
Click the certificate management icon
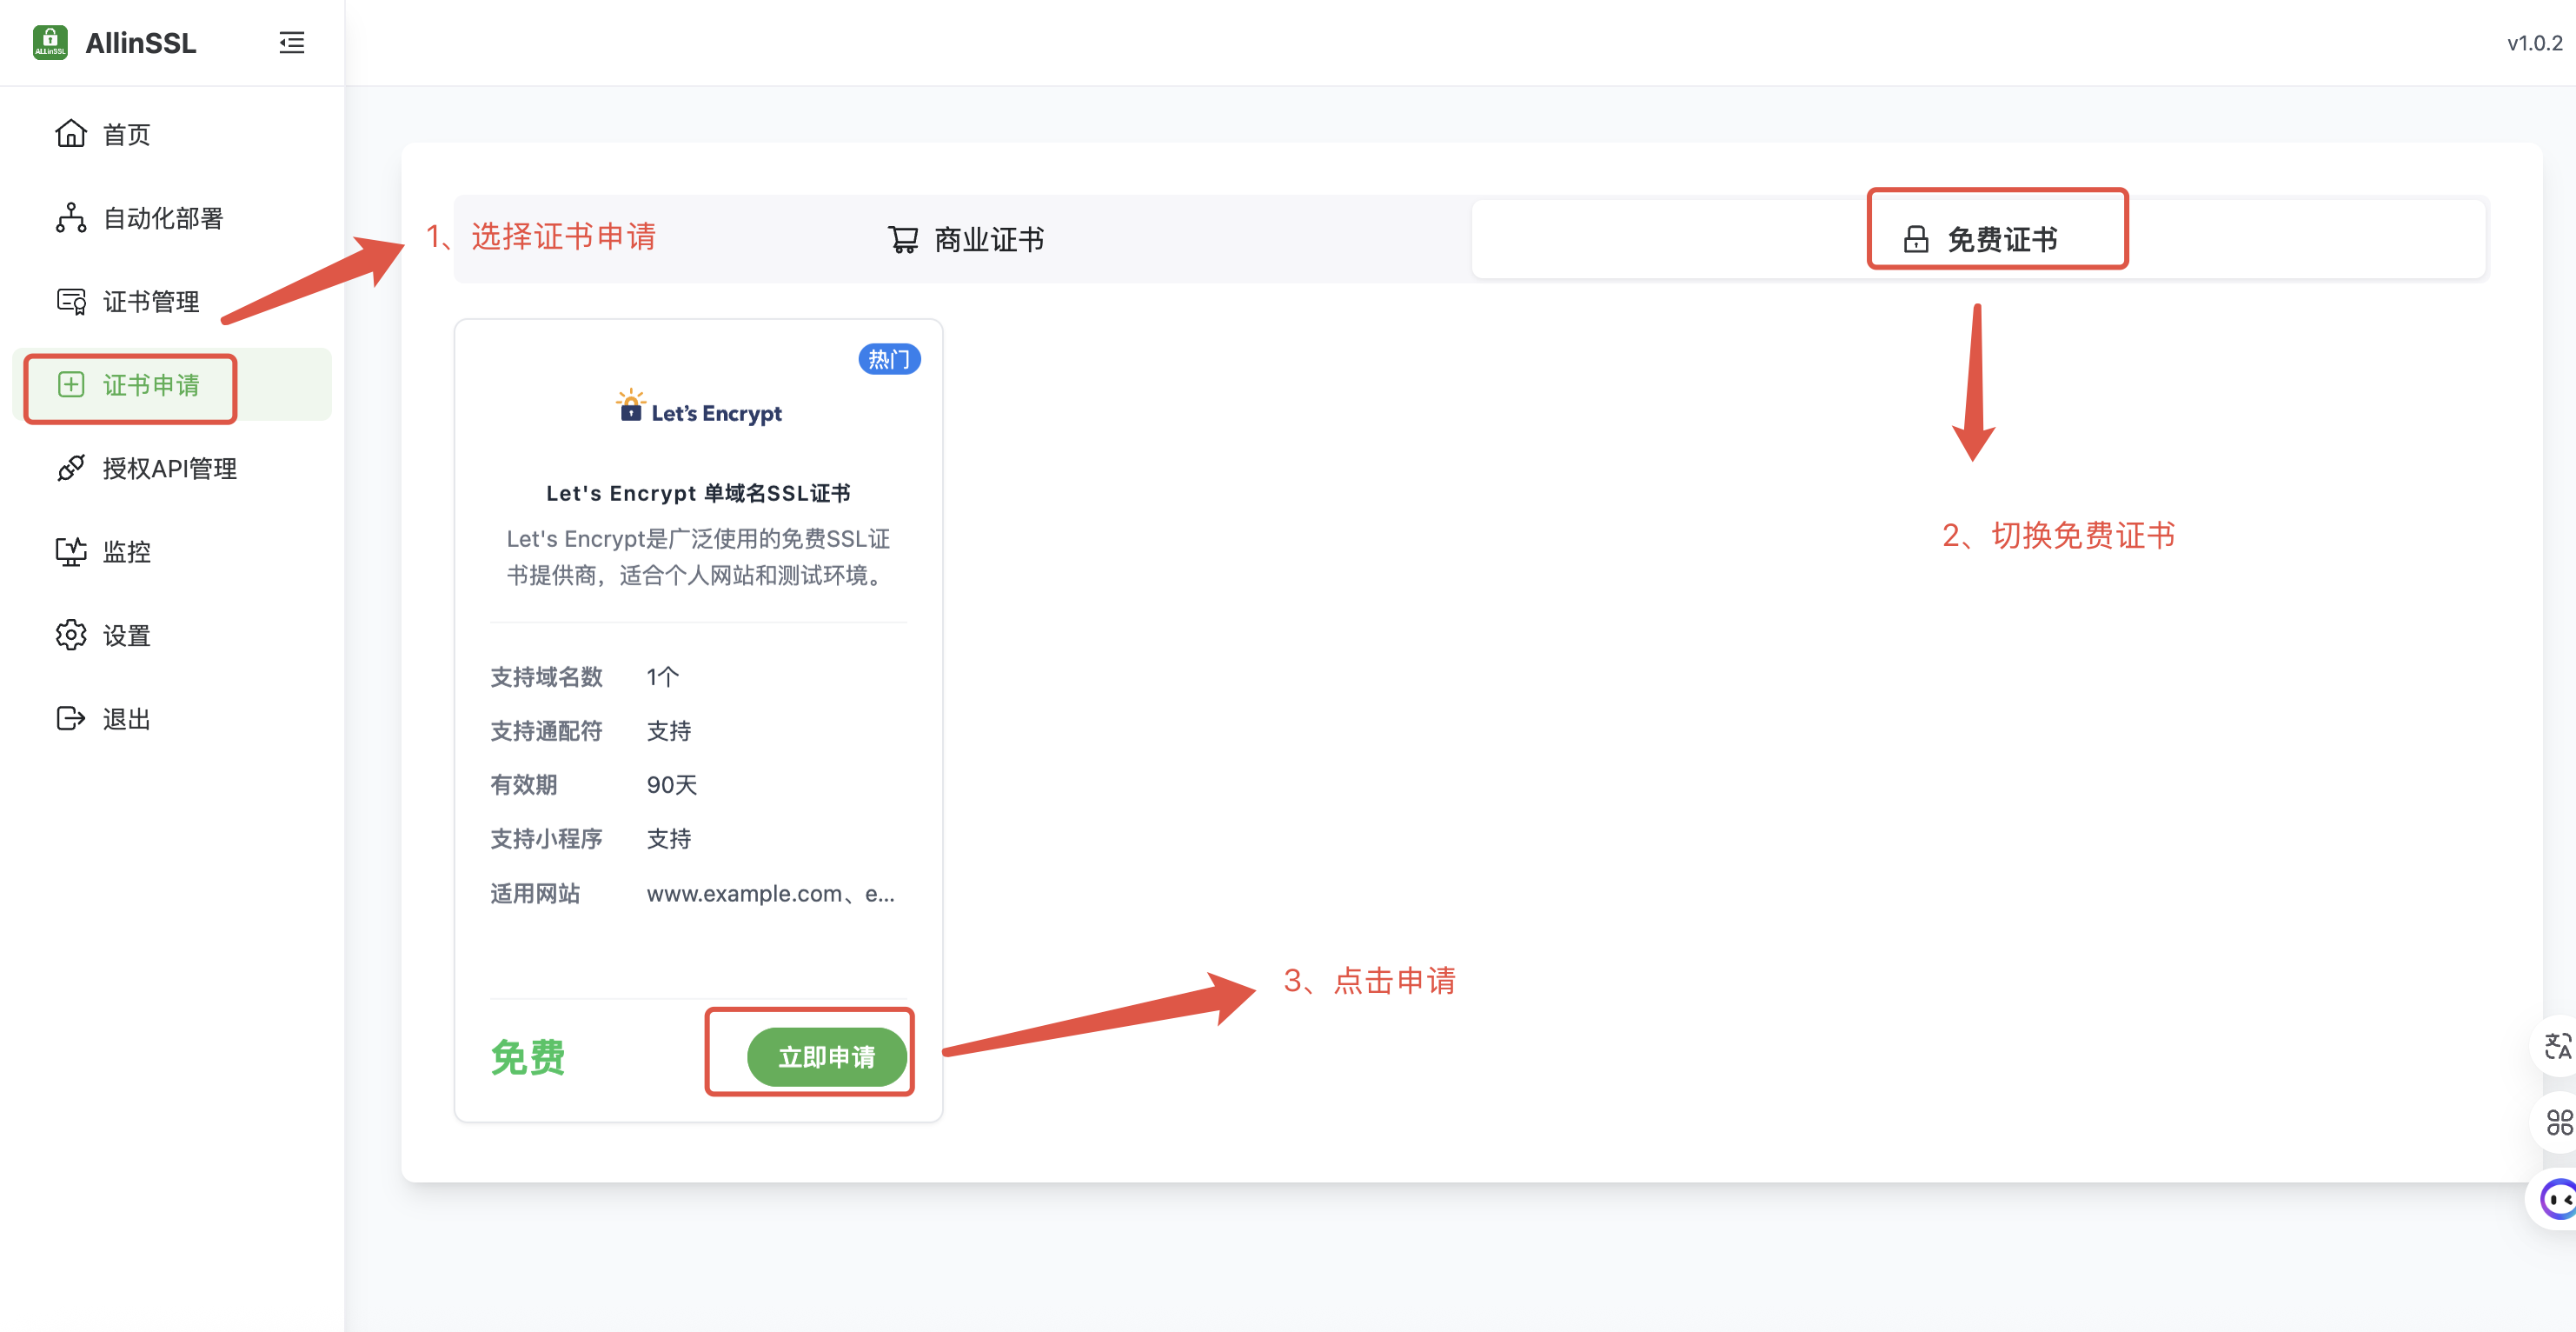pyautogui.click(x=71, y=301)
